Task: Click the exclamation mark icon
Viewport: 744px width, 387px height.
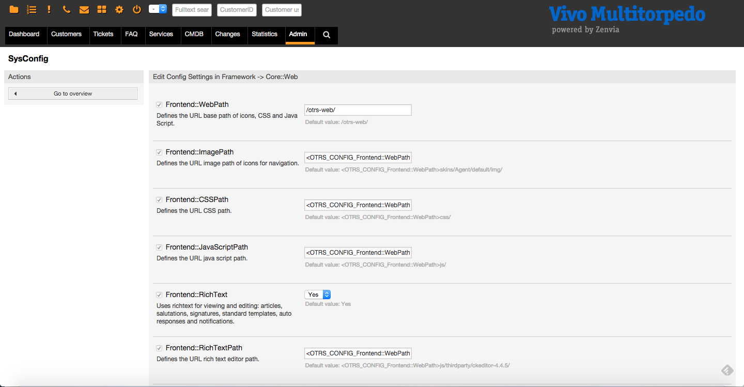Action: [49, 9]
